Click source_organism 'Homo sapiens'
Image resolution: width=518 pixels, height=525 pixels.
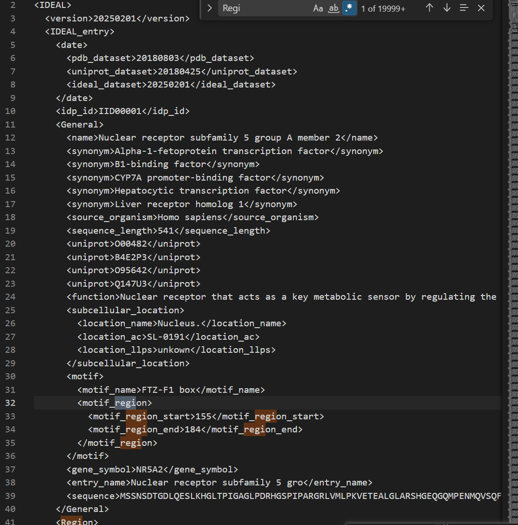[x=190, y=217]
